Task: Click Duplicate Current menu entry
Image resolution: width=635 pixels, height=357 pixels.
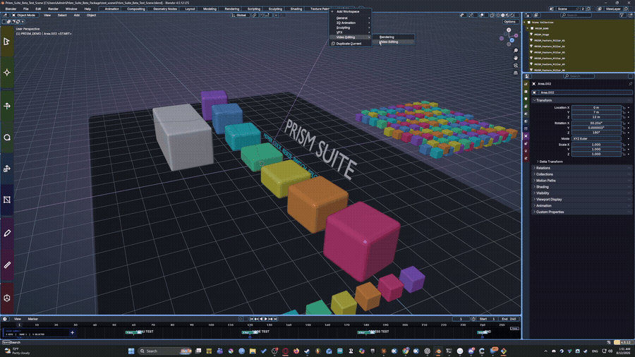Action: pos(349,43)
